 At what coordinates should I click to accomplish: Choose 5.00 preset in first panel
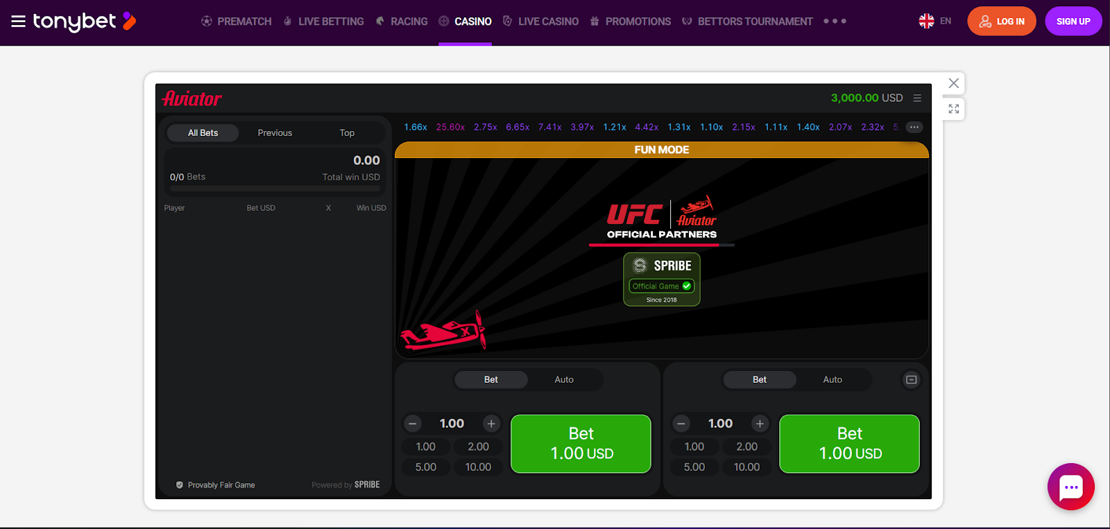(x=426, y=467)
